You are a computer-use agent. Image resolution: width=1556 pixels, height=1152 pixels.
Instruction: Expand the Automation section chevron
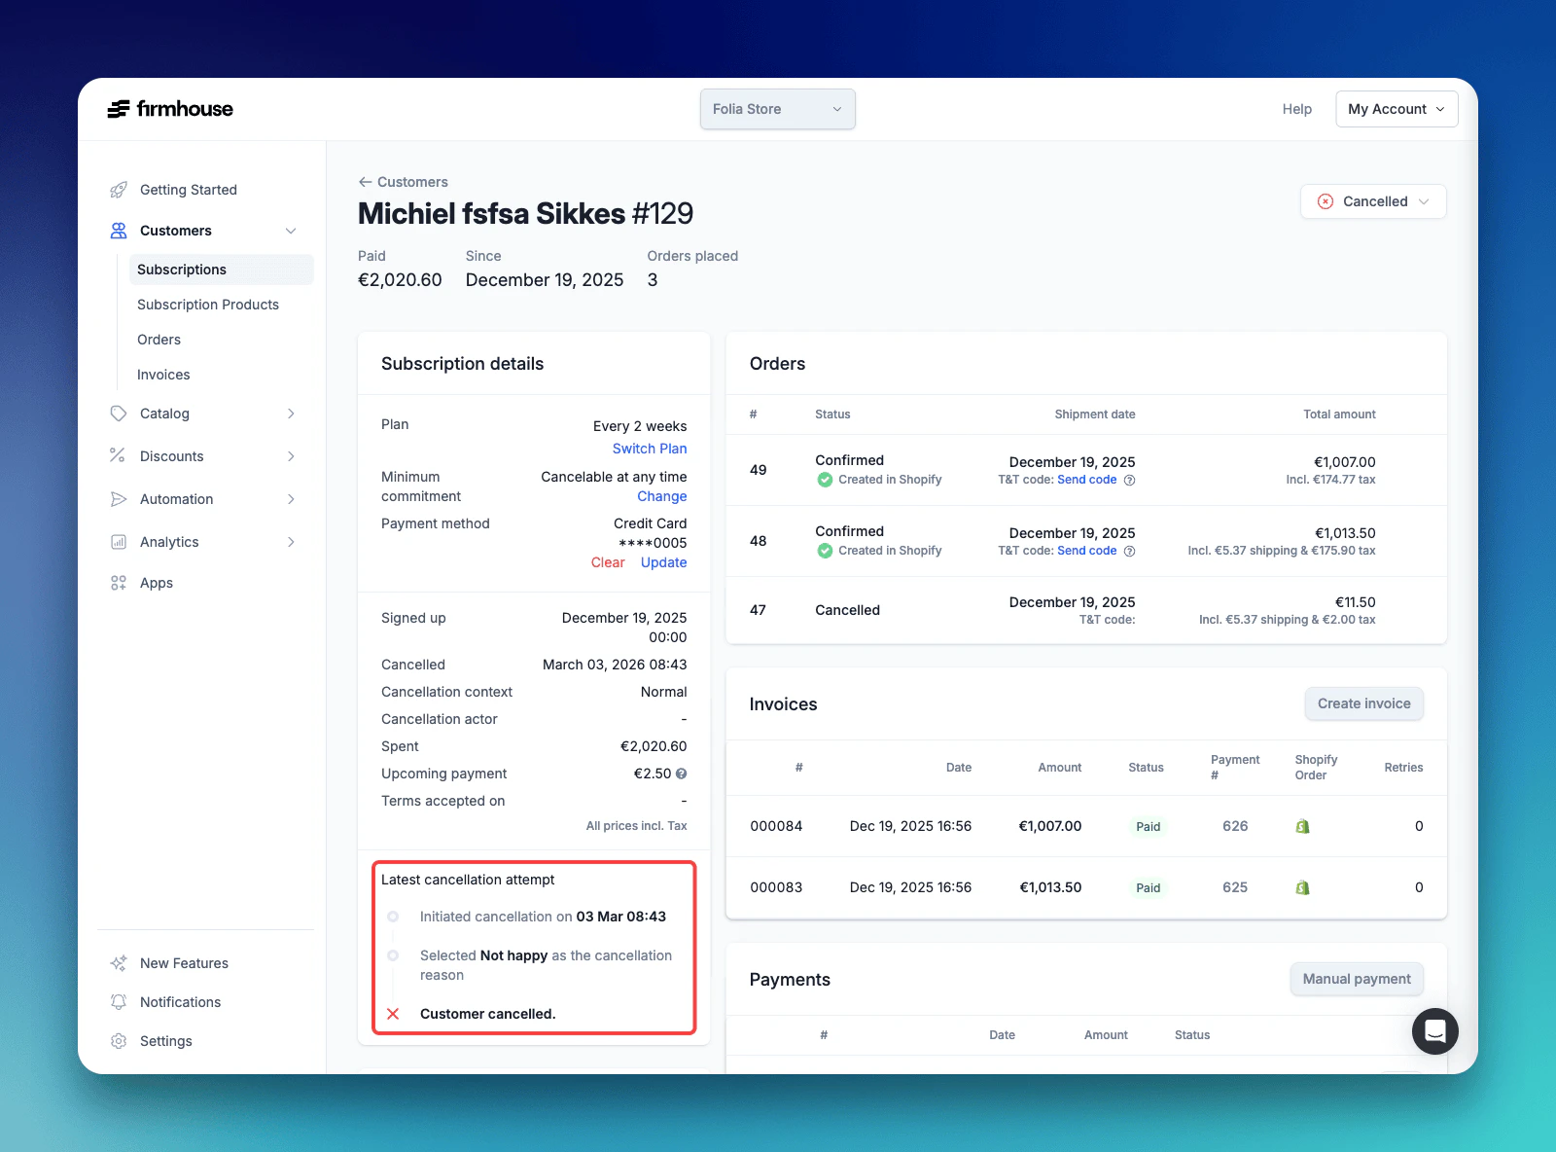(291, 499)
